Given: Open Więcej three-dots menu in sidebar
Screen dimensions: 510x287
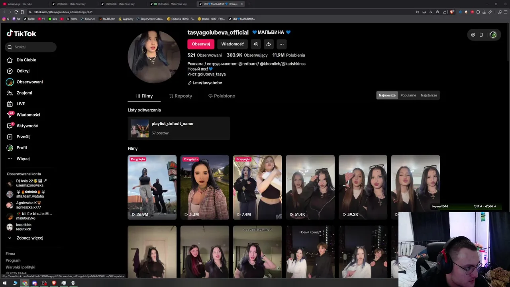Looking at the screenshot, I should pyautogui.click(x=10, y=159).
